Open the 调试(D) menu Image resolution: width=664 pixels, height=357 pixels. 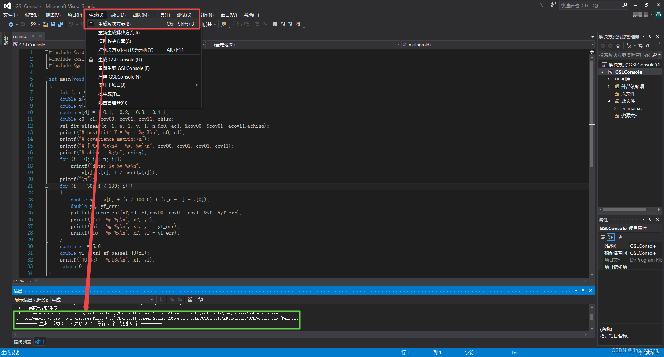(118, 15)
